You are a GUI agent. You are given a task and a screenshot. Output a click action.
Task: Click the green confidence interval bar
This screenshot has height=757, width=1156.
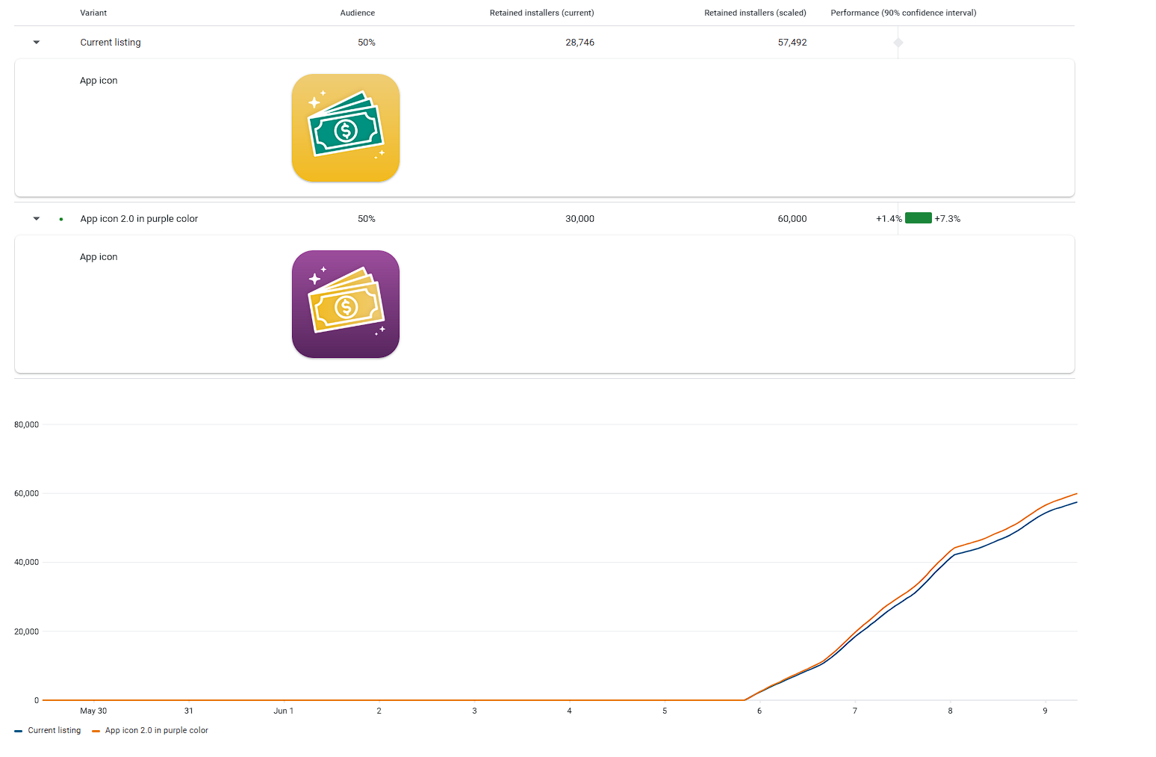click(x=919, y=218)
